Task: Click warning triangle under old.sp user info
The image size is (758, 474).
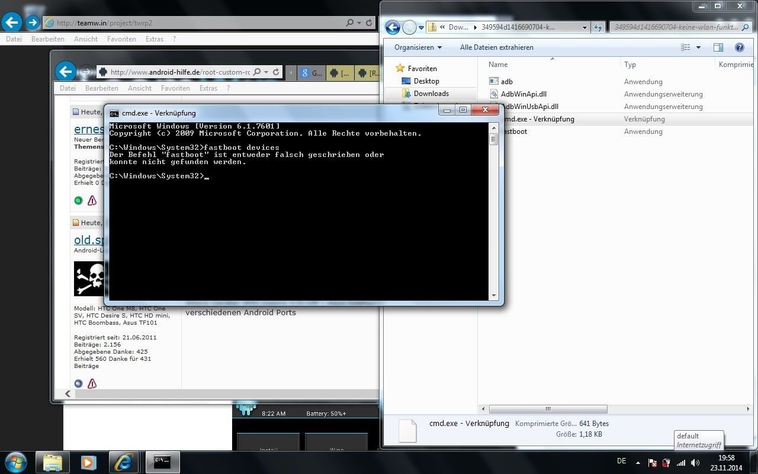Action: pos(92,384)
